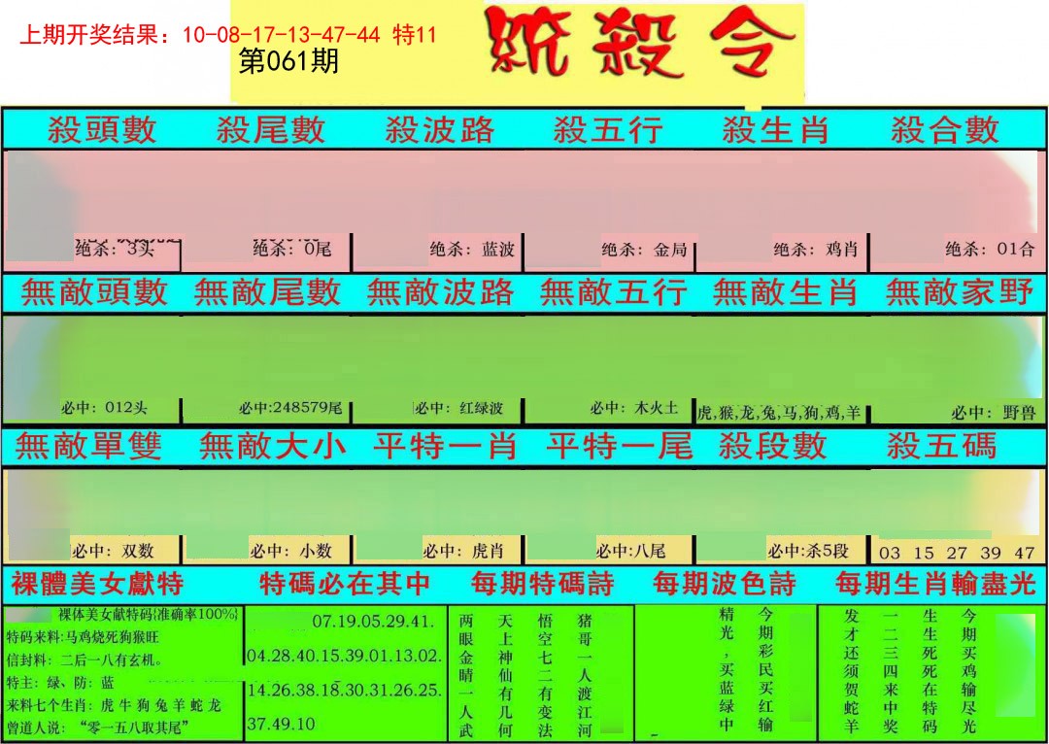The width and height of the screenshot is (1049, 744).
Task: Open the 特碼必在其中 section header
Action: click(345, 584)
